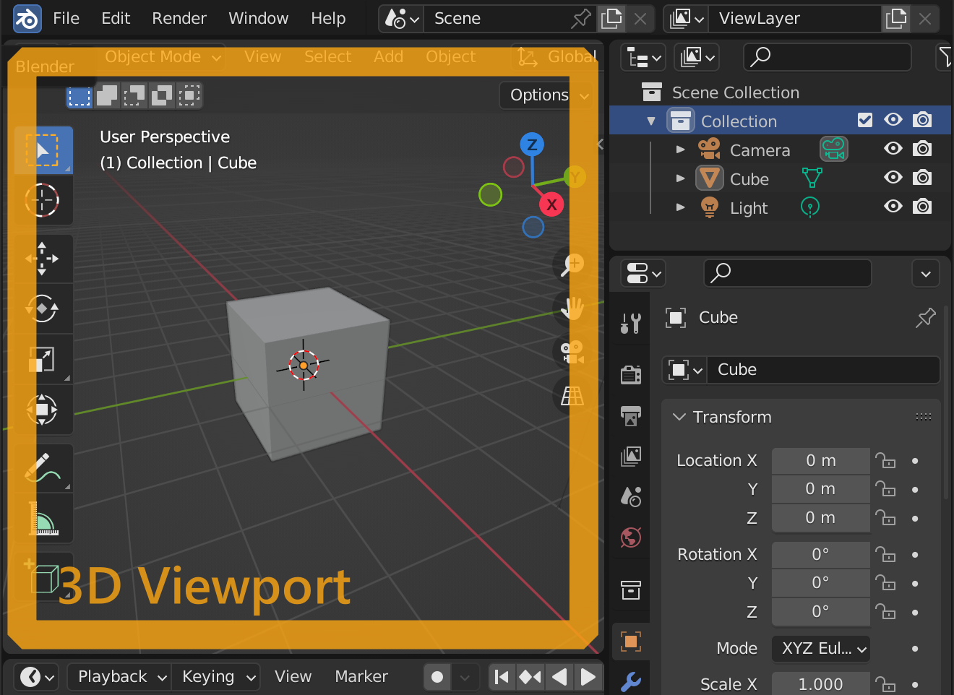This screenshot has width=954, height=695.
Task: Open the Edit menu
Action: pyautogui.click(x=116, y=19)
